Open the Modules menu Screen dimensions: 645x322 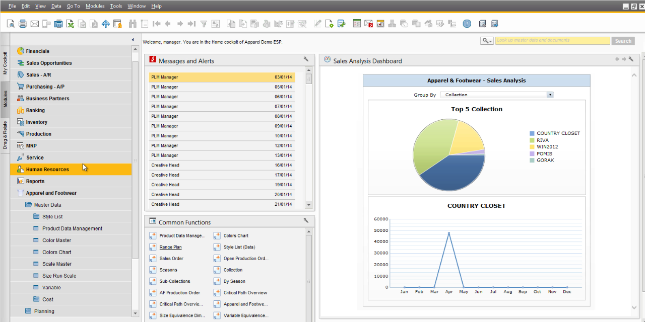click(x=95, y=6)
